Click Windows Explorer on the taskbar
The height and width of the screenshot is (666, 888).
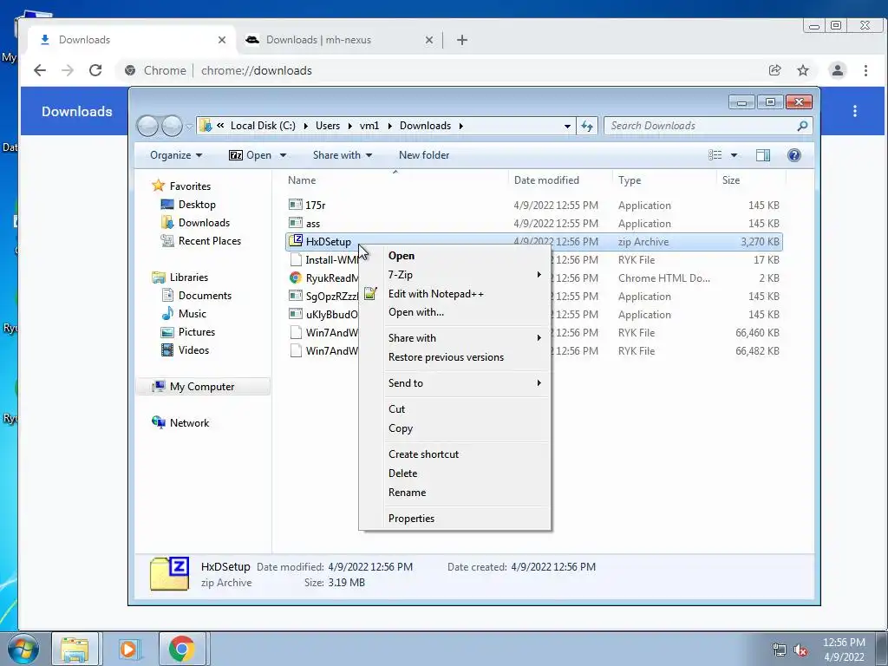click(x=75, y=649)
